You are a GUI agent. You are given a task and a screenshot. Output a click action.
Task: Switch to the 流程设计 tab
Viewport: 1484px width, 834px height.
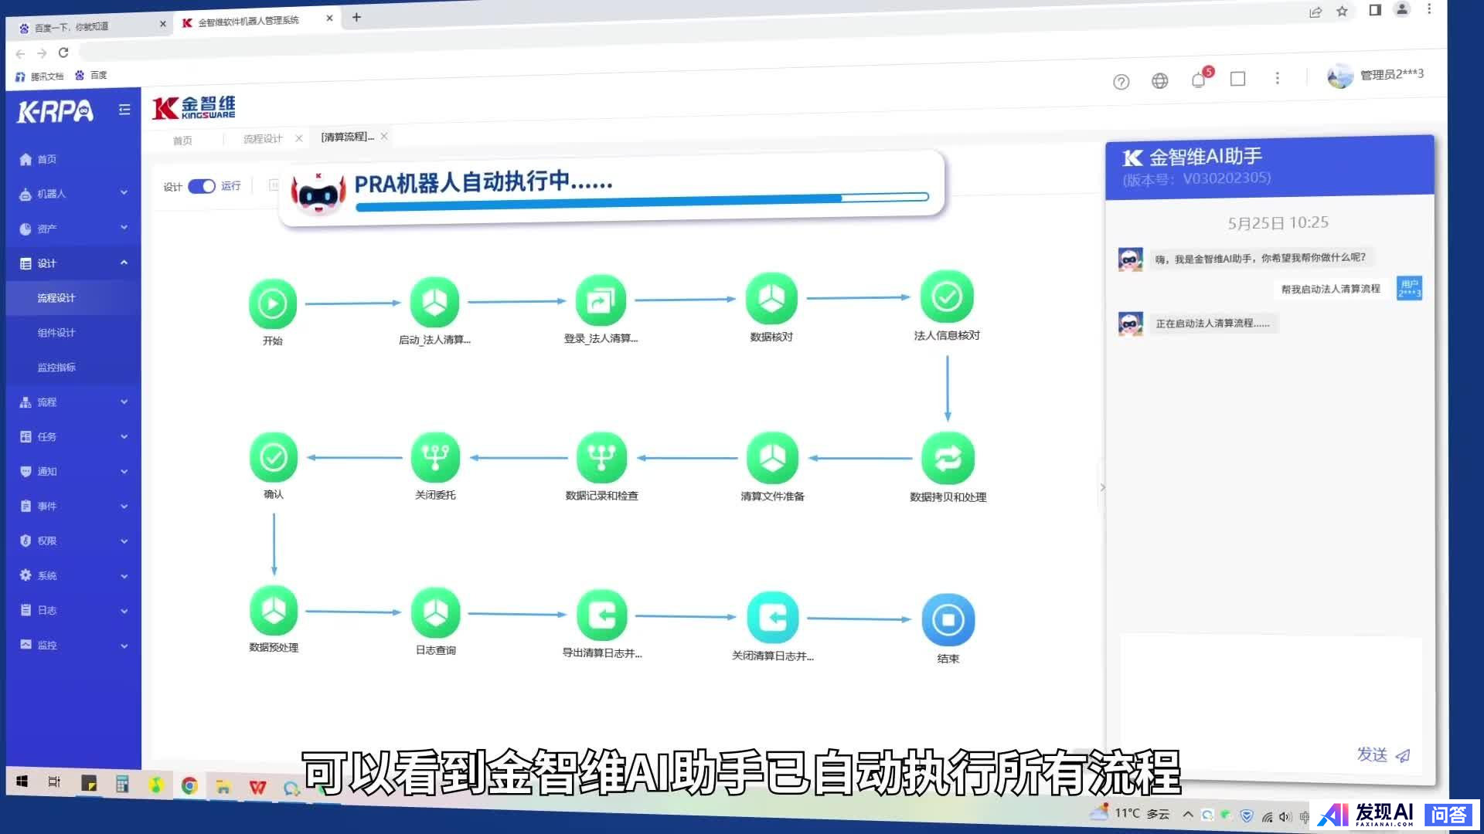click(263, 139)
